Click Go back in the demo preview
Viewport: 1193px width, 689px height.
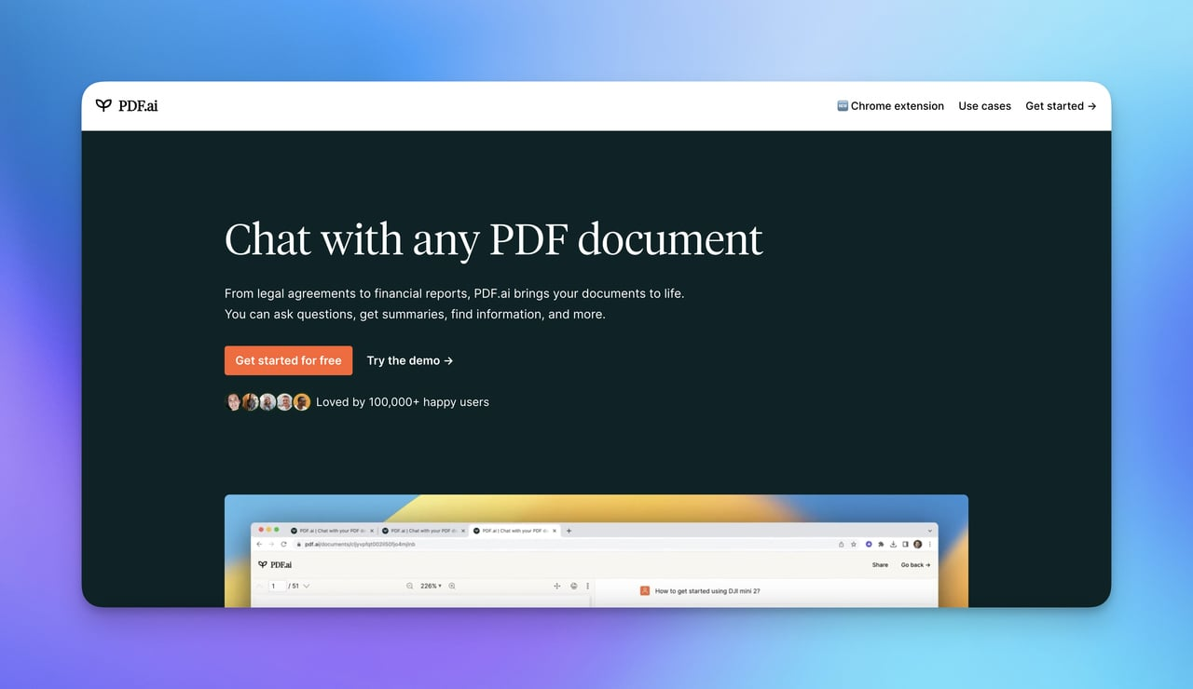(x=915, y=564)
